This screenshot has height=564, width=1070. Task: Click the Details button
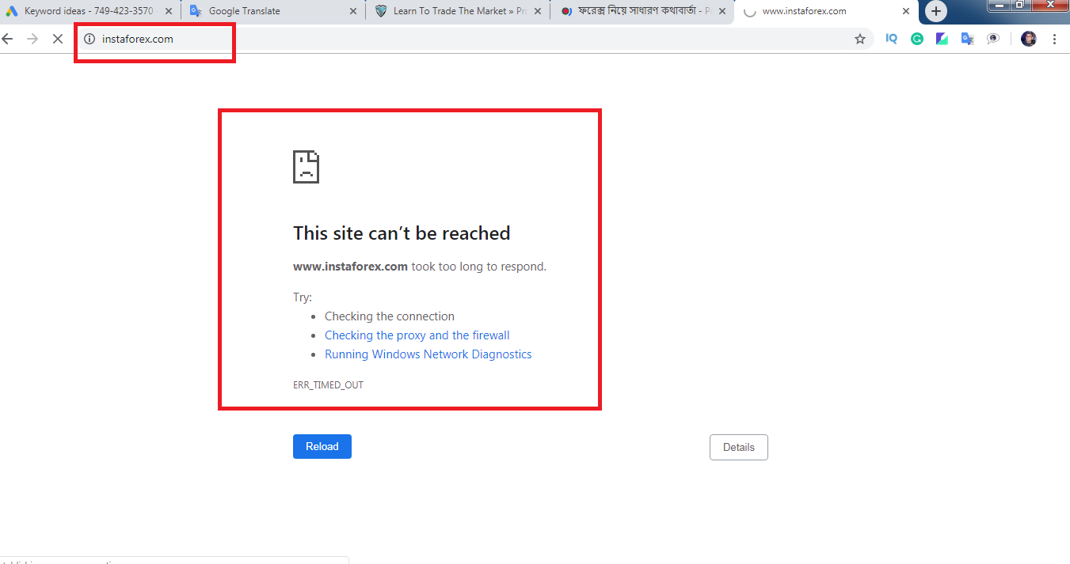click(739, 447)
